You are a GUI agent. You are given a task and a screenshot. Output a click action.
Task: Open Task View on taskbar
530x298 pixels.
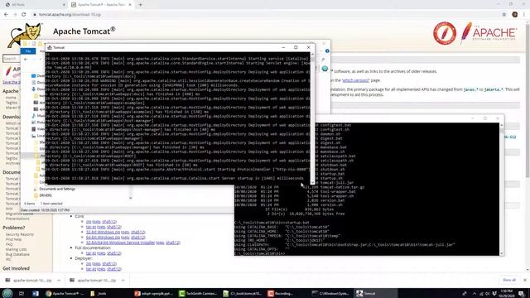click(x=22, y=293)
